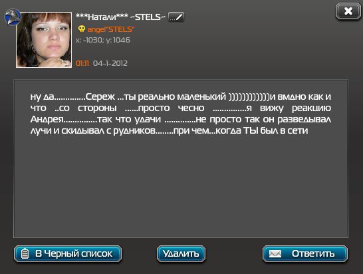Click the pencil edit icon beside sender name
Image resolution: width=363 pixels, height=274 pixels.
click(176, 17)
